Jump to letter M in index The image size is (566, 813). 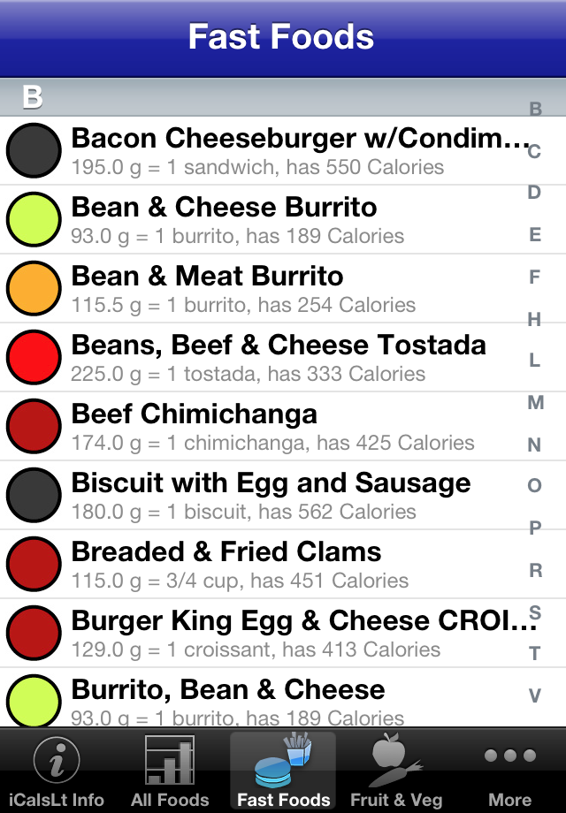pos(535,403)
